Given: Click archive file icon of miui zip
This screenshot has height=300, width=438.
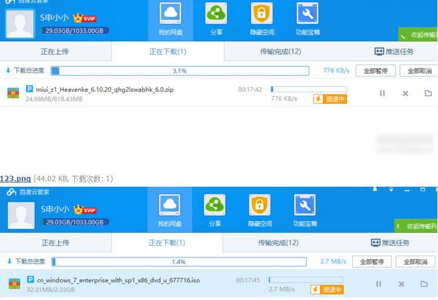Looking at the screenshot, I should 13,93.
